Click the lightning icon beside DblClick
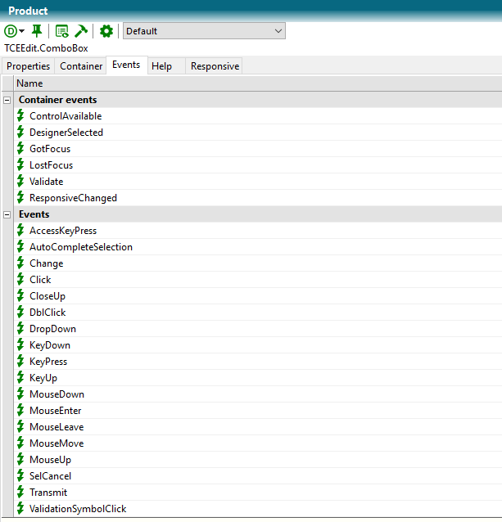 tap(21, 313)
